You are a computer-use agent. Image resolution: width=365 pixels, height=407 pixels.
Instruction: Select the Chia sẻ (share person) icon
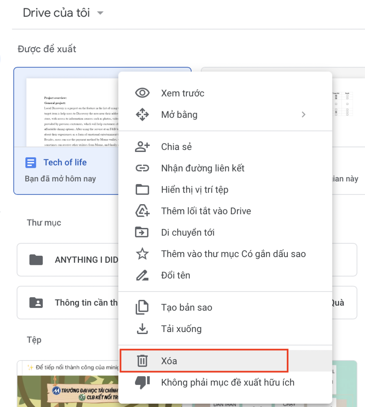click(143, 146)
